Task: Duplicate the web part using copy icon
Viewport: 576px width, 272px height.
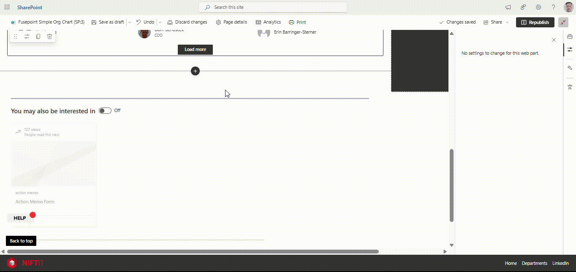Action: tap(38, 37)
